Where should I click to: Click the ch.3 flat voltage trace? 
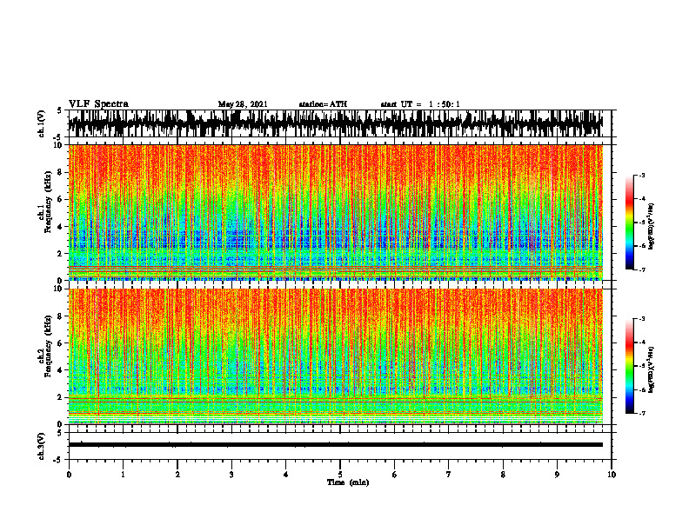pyautogui.click(x=336, y=445)
